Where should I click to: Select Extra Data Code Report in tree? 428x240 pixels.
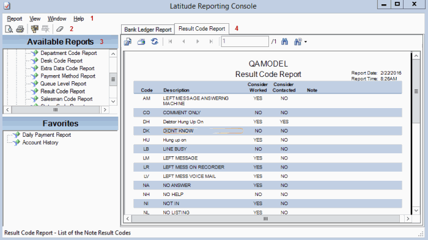pyautogui.click(x=67, y=68)
